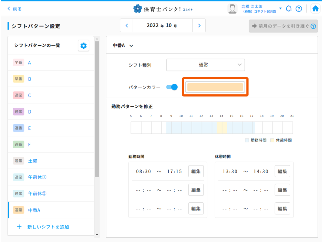
Task: Go to previous month arrow
Action: [x=127, y=26]
